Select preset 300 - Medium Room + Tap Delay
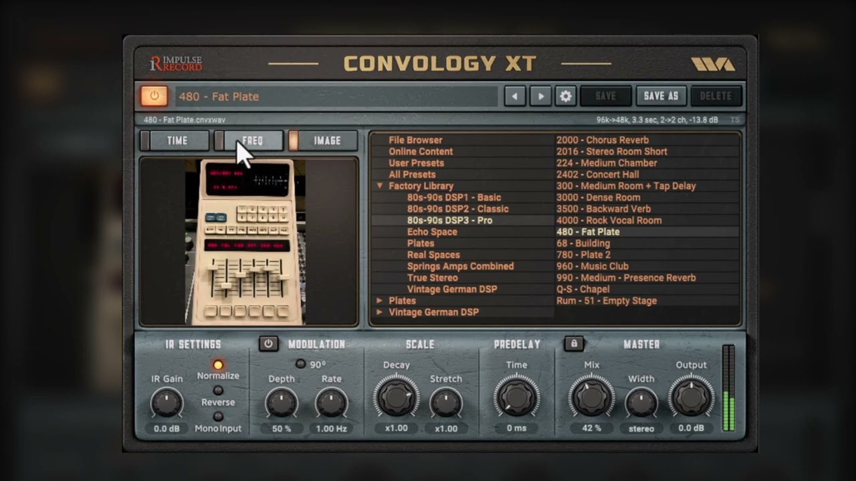856x481 pixels. click(x=626, y=186)
